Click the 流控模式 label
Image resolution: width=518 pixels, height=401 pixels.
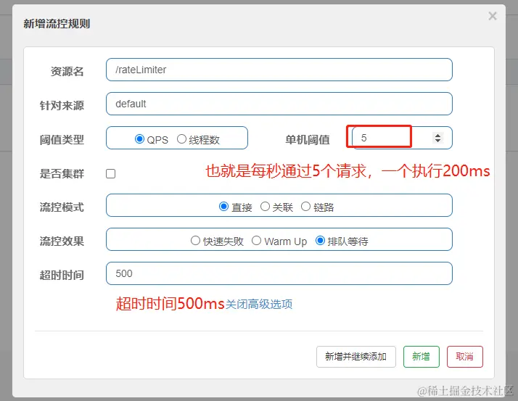pos(62,207)
